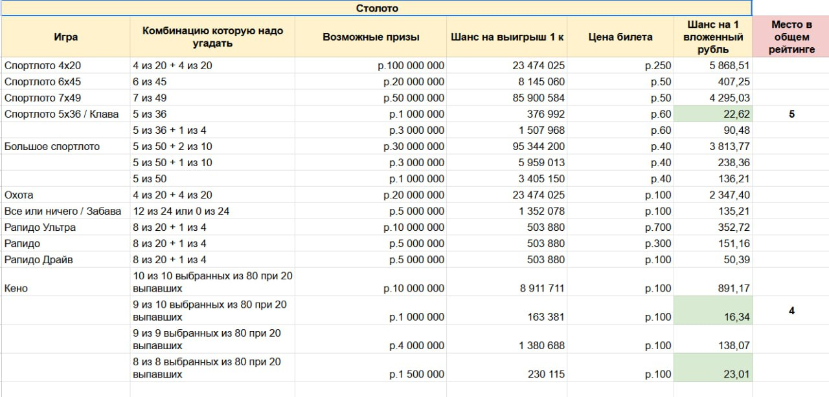Select the "Возможные призы" header cell
Screen dimensions: 829x397
pyautogui.click(x=371, y=37)
